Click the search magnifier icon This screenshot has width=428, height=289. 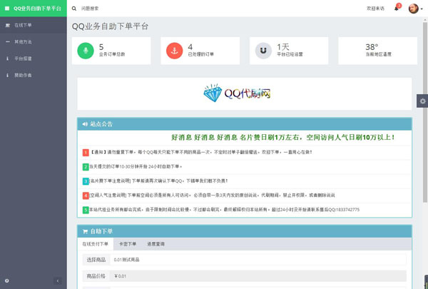[74, 9]
